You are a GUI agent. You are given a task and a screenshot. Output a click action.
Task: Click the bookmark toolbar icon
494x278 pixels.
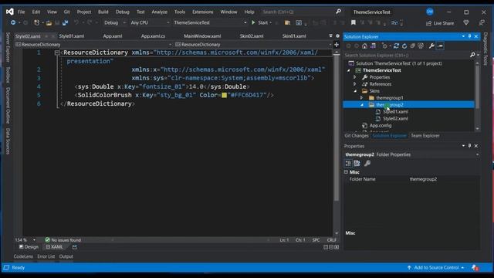pyautogui.click(x=354, y=22)
